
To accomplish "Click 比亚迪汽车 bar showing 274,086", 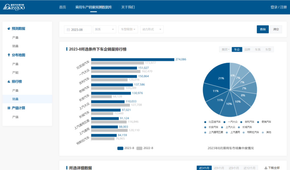I will point(133,59).
